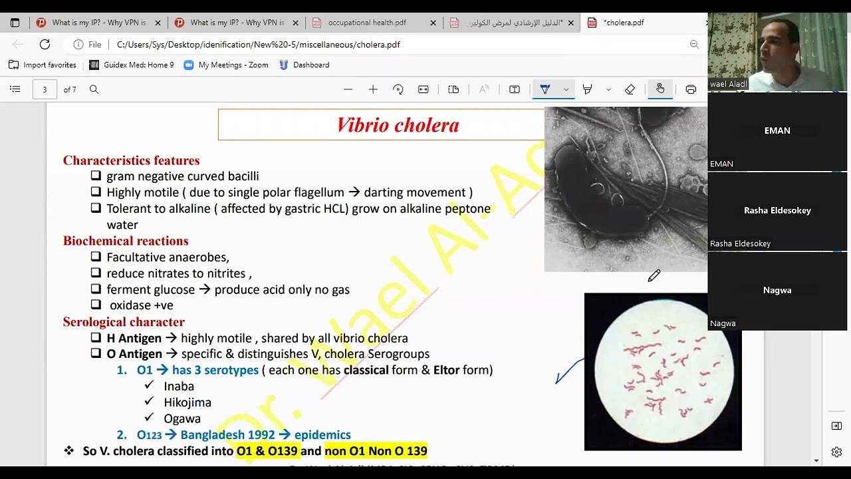Click the 'Hikojima' serotype text
This screenshot has height=479, width=851.
187,402
